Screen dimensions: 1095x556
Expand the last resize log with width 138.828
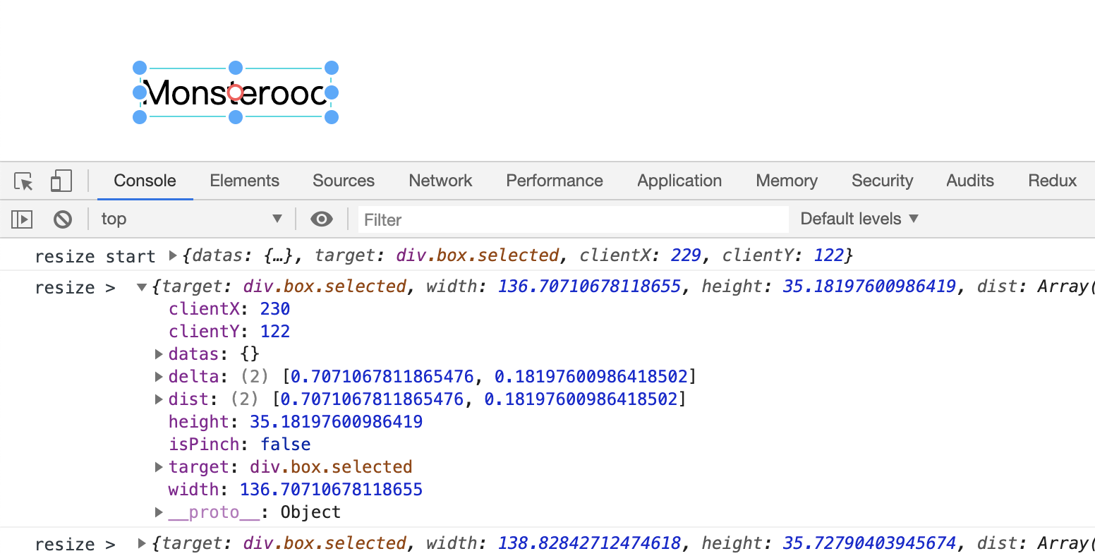click(142, 543)
